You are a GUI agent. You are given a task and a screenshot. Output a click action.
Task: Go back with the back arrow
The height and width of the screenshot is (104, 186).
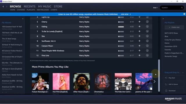click(x=3, y=7)
